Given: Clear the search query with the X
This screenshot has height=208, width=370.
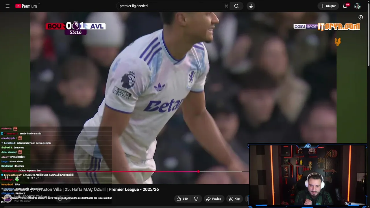Looking at the screenshot, I should (226, 6).
